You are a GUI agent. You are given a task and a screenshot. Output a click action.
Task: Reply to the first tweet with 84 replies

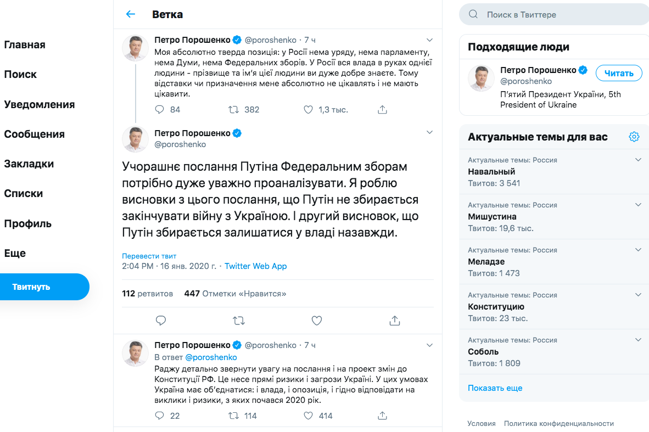click(x=160, y=110)
